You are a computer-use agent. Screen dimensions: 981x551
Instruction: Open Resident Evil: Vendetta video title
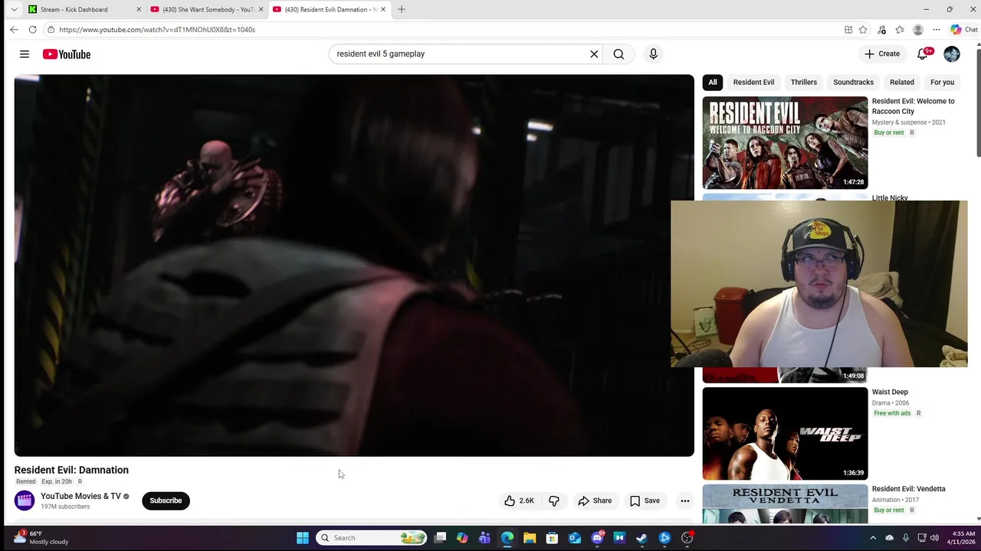908,489
